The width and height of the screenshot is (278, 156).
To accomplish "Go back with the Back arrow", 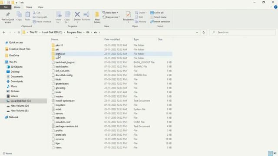I will 4,32.
